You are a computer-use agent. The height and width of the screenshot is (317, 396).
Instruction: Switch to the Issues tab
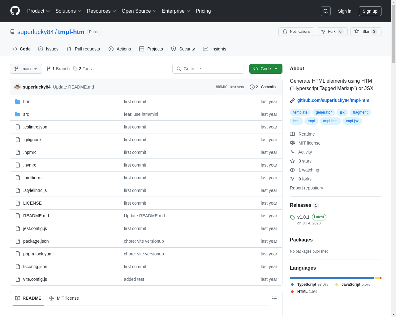coord(48,49)
